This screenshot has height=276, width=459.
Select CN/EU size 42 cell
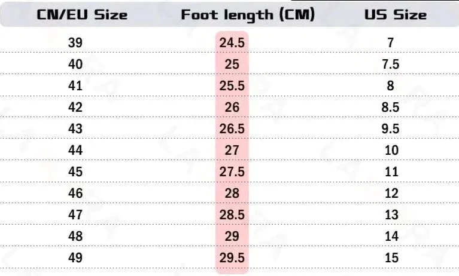75,108
